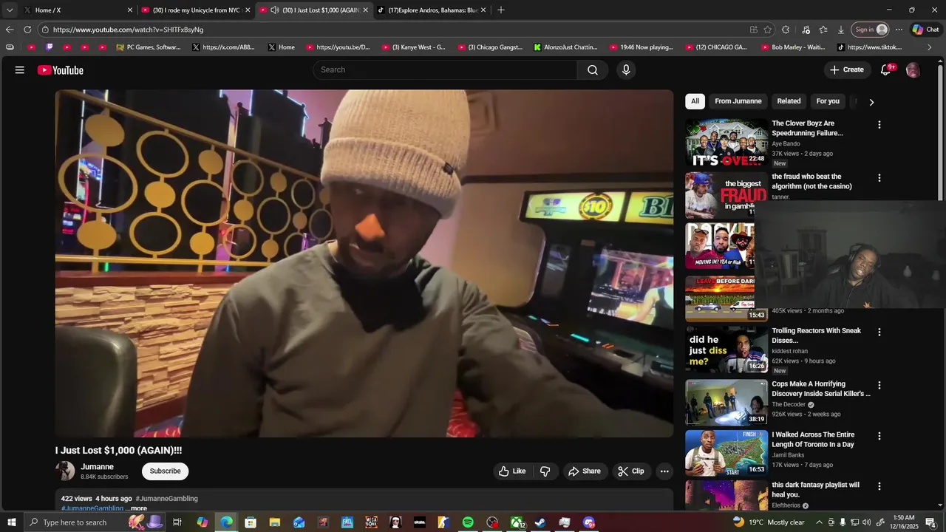Click the page vertical scrollbar
The image size is (946, 532).
click(940, 133)
